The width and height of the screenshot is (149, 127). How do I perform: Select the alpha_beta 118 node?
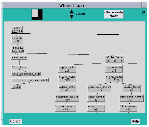(x=67, y=69)
